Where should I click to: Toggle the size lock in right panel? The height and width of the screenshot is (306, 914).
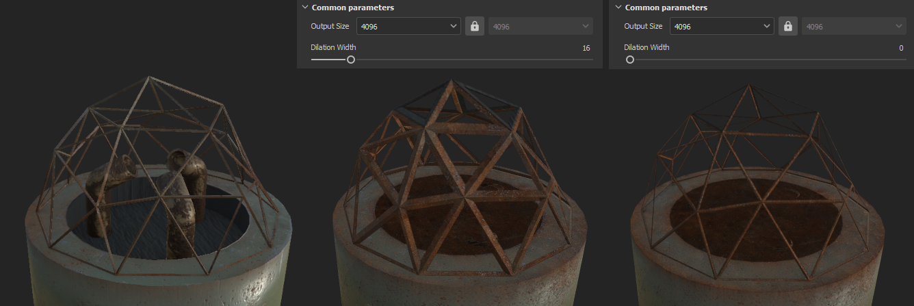[787, 26]
